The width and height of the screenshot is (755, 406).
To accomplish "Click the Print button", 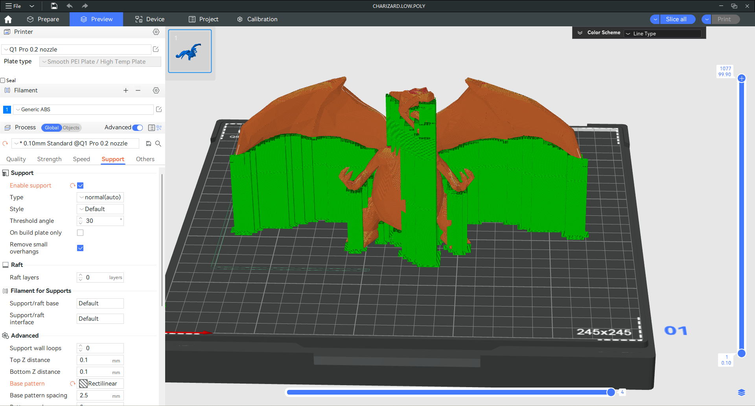I will (x=726, y=19).
